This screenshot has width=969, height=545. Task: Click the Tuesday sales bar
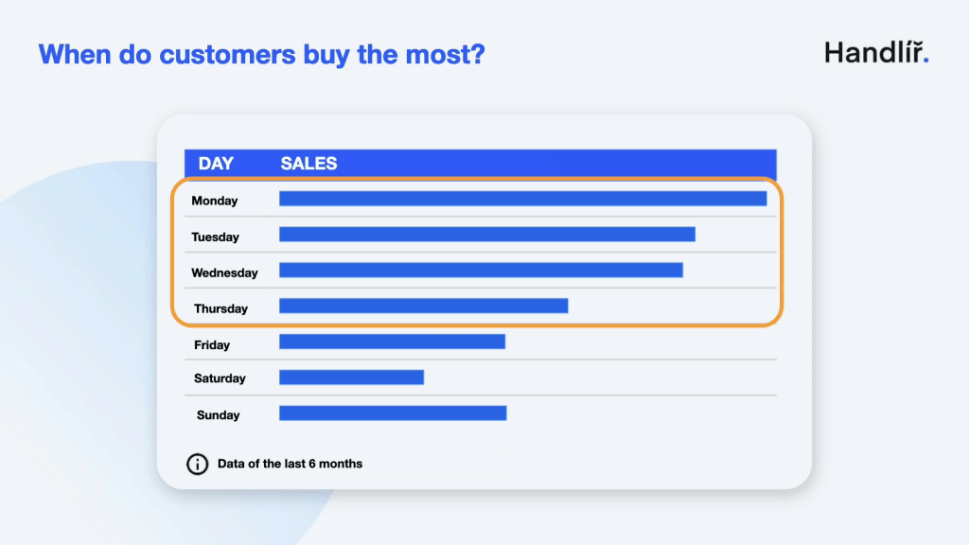coord(486,235)
